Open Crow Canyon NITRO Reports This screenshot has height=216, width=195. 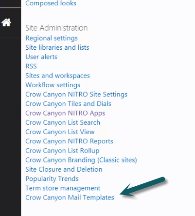click(69, 141)
